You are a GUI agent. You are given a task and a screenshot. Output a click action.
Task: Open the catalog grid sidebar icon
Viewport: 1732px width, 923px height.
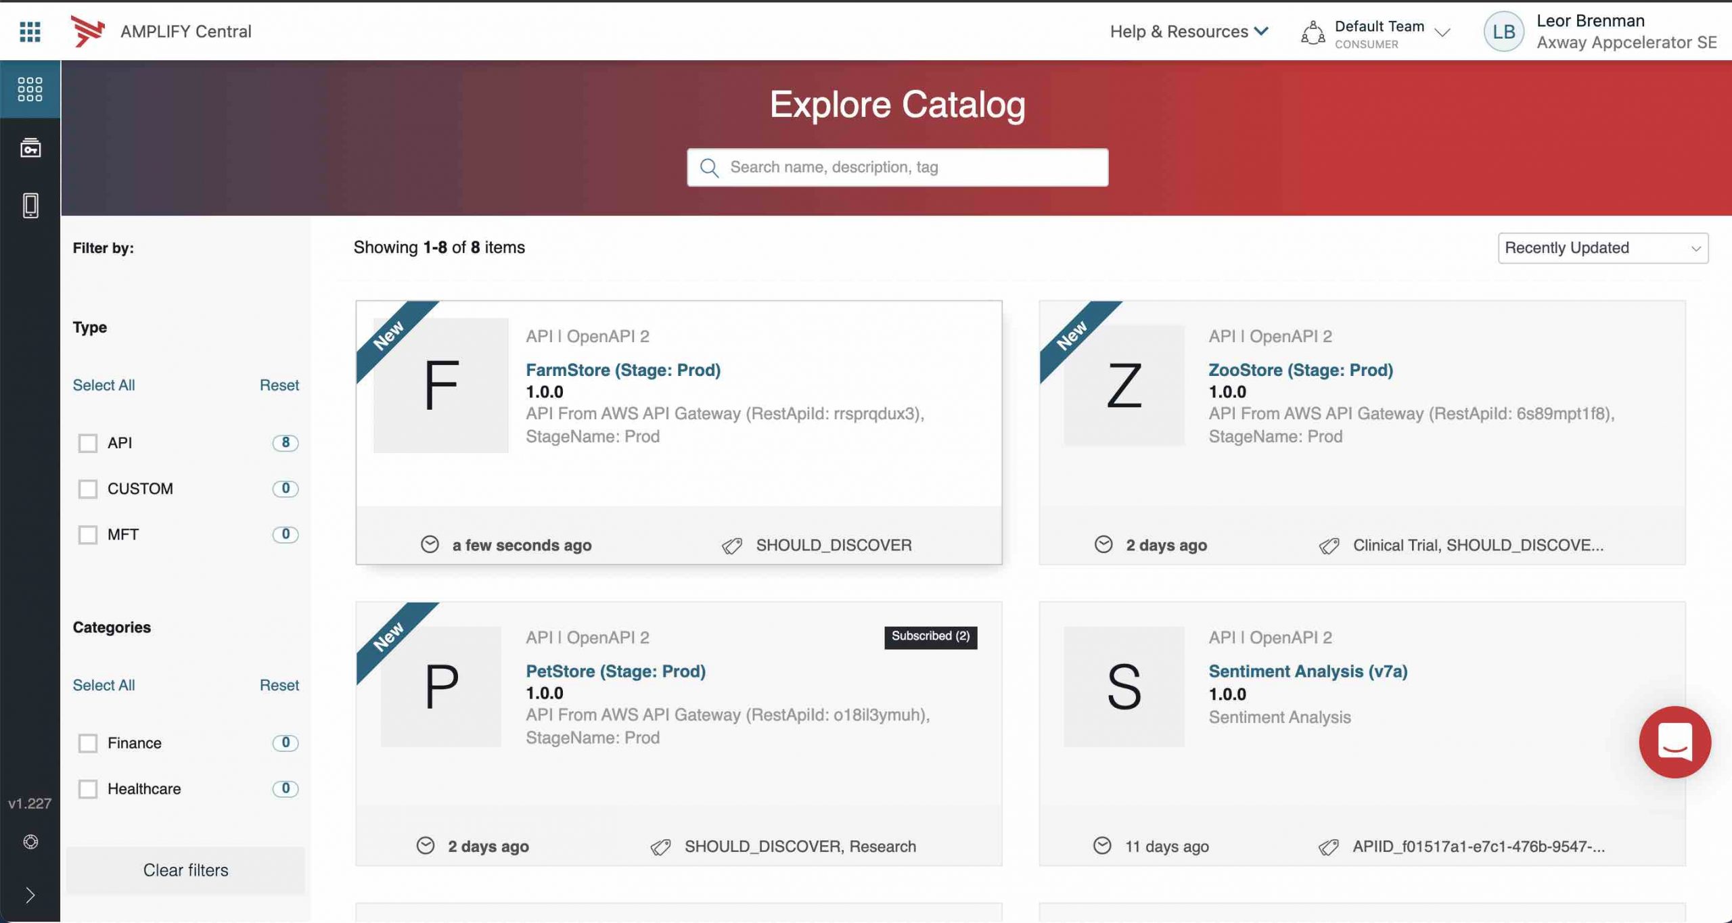[x=30, y=89]
